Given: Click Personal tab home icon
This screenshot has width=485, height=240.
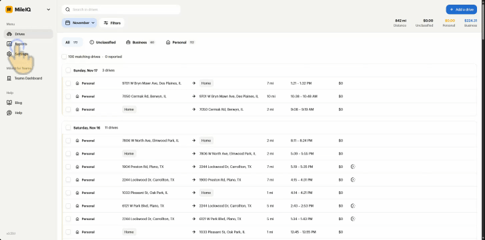Looking at the screenshot, I should [x=168, y=43].
